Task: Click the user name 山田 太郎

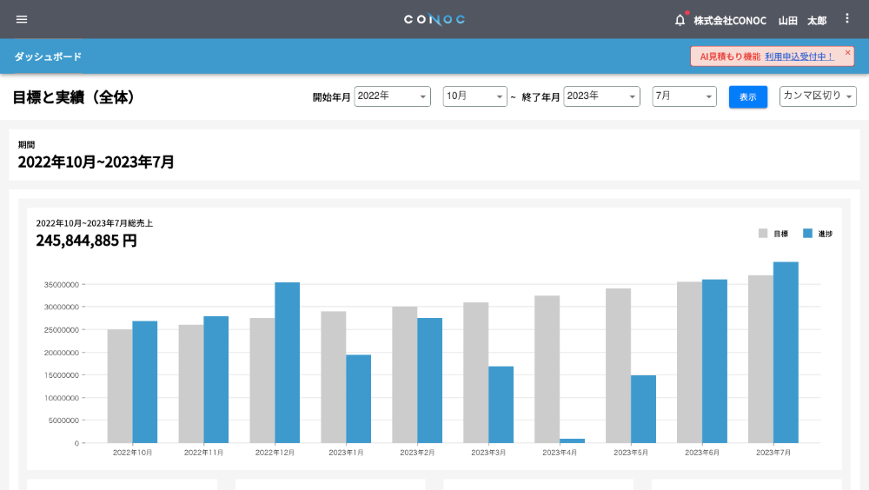Action: pos(802,21)
